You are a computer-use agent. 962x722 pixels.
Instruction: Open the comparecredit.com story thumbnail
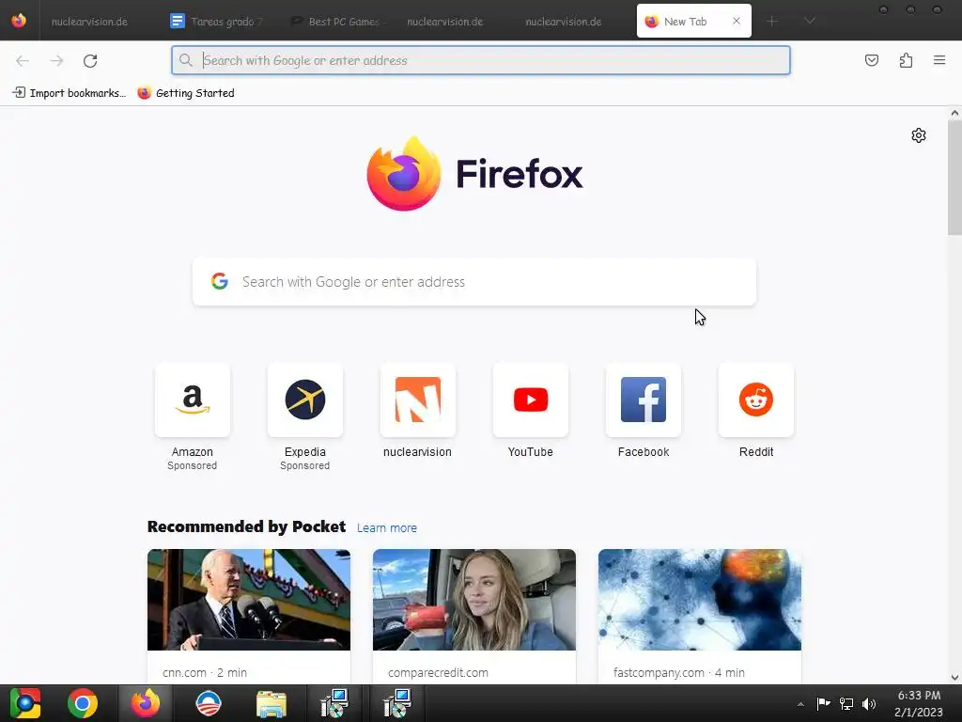click(474, 600)
